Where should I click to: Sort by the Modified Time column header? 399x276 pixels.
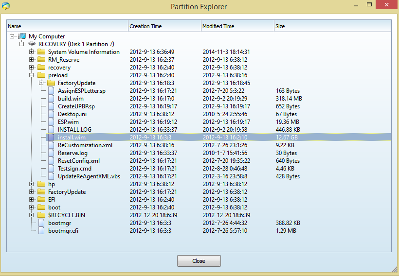[x=237, y=26]
